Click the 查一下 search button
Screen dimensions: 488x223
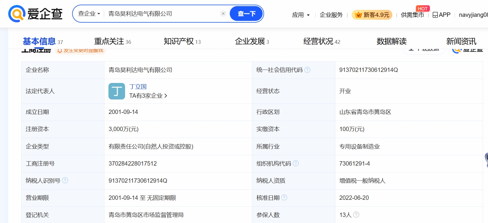246,14
